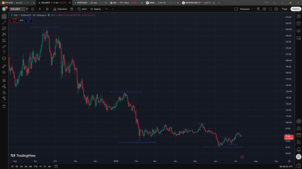Open the SOLUSDT symbol search box
This screenshot has width=302, height=169.
(x=19, y=9)
